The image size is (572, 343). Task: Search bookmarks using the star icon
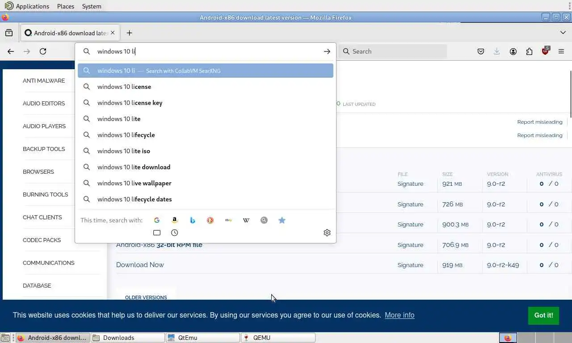click(282, 220)
